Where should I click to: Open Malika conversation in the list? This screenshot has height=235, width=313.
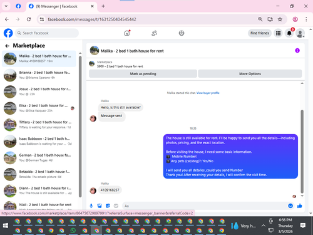click(x=39, y=59)
